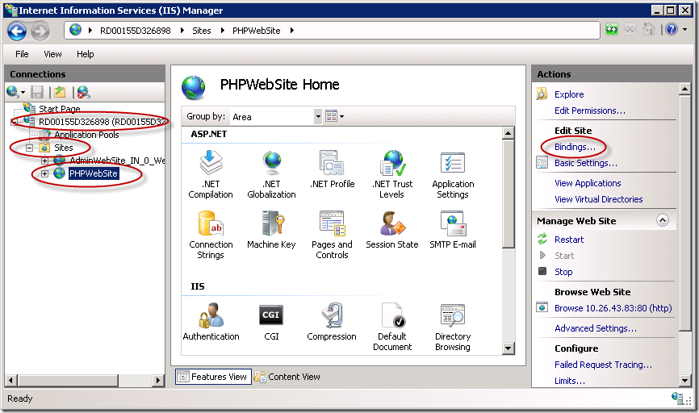699x413 pixels.
Task: Switch to Features View tab
Action: [x=213, y=377]
